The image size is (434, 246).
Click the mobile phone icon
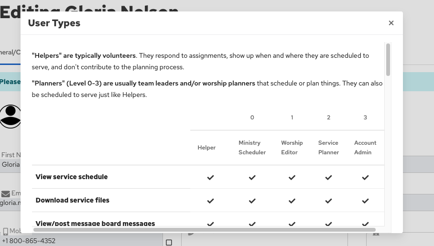point(6,232)
